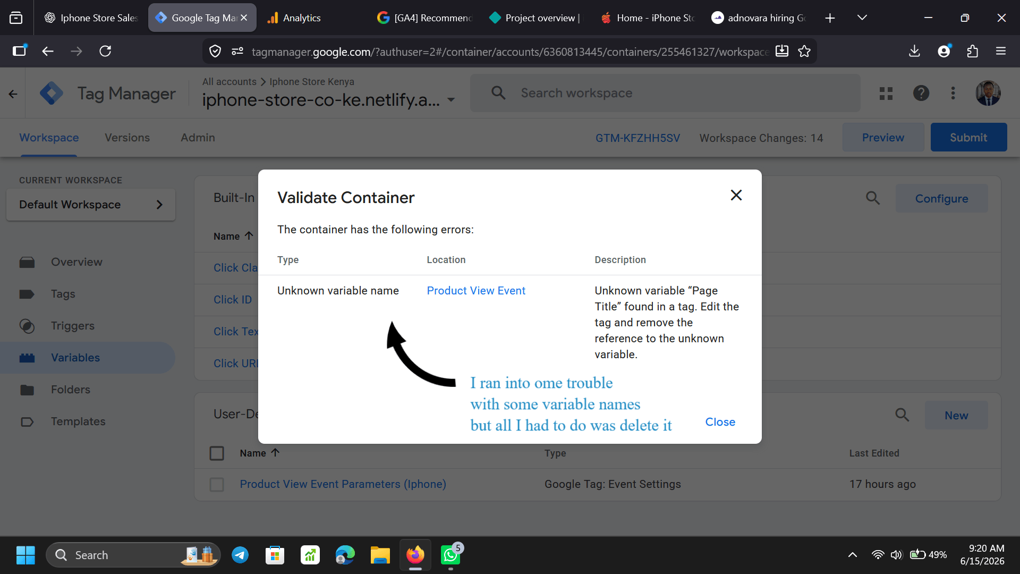This screenshot has width=1020, height=574.
Task: Open browser extensions puzzle icon
Action: coord(973,51)
